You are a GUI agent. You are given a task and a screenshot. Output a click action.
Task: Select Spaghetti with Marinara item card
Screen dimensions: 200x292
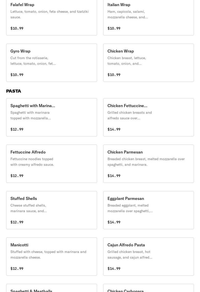(x=51, y=117)
